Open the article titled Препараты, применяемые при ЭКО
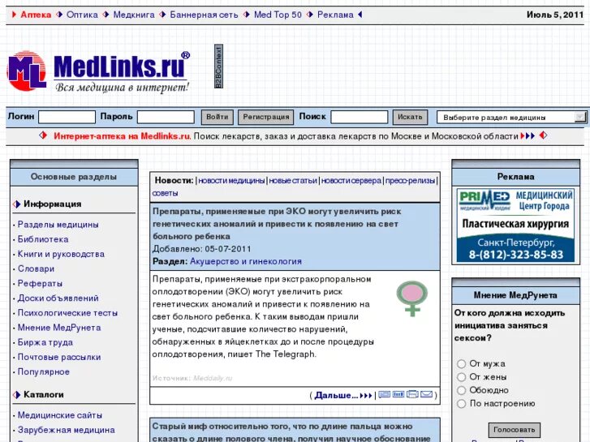The image size is (590, 442). pyautogui.click(x=277, y=224)
